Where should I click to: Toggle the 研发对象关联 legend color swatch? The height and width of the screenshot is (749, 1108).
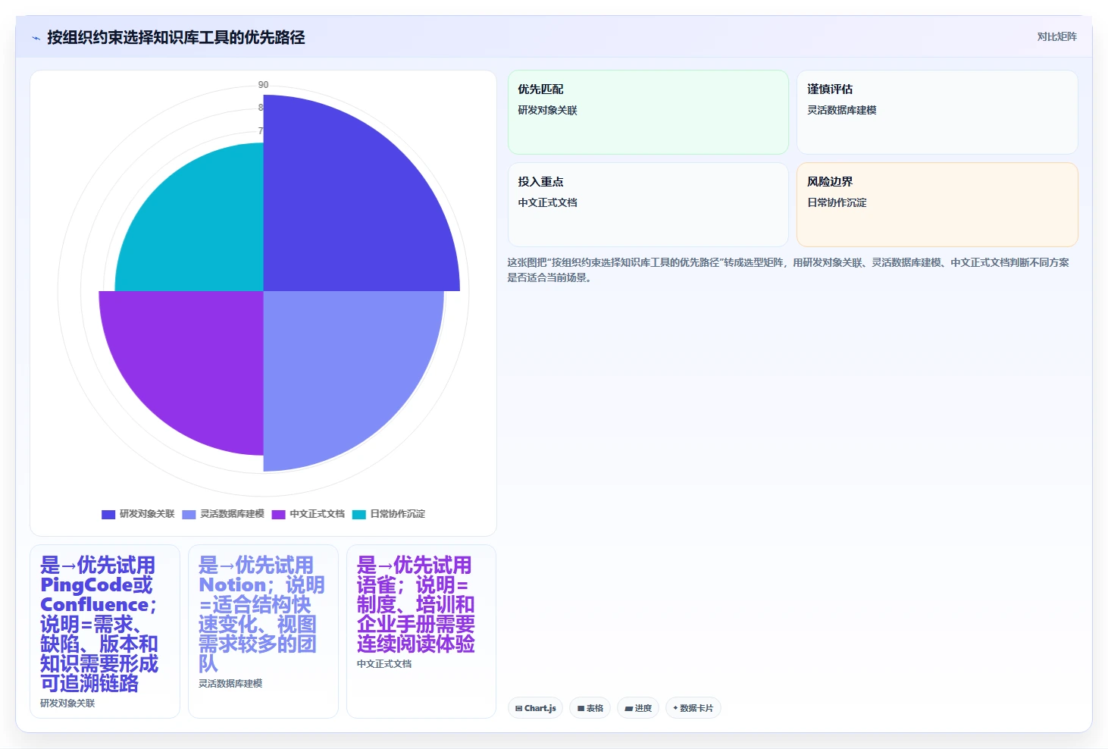(x=108, y=514)
